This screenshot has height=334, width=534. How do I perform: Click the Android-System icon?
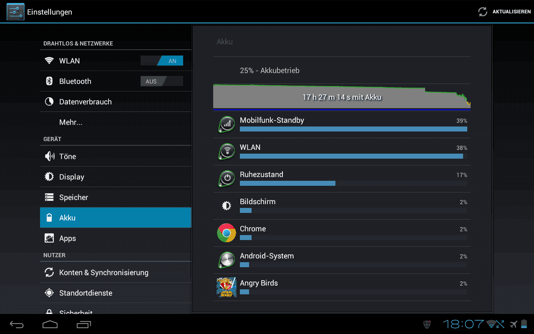(x=227, y=260)
